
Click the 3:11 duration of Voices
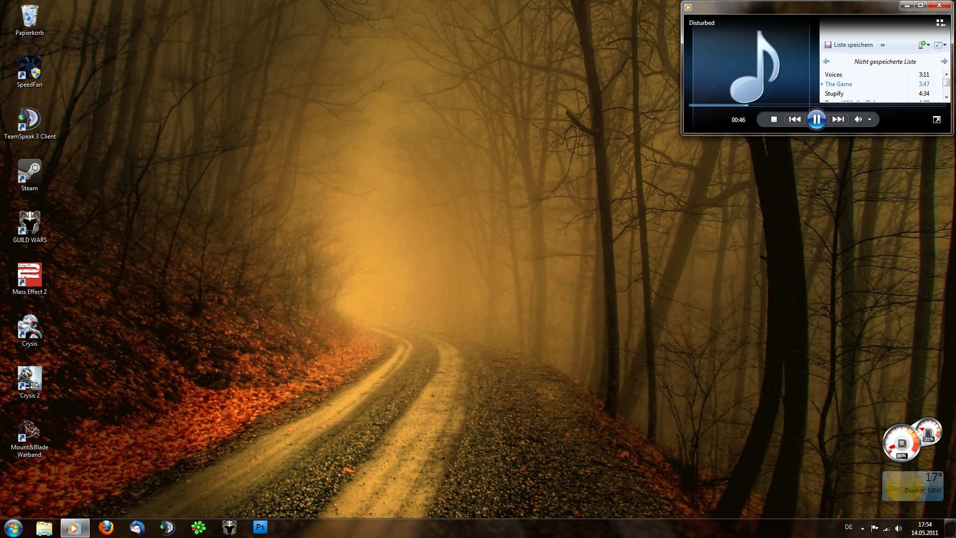coord(924,75)
